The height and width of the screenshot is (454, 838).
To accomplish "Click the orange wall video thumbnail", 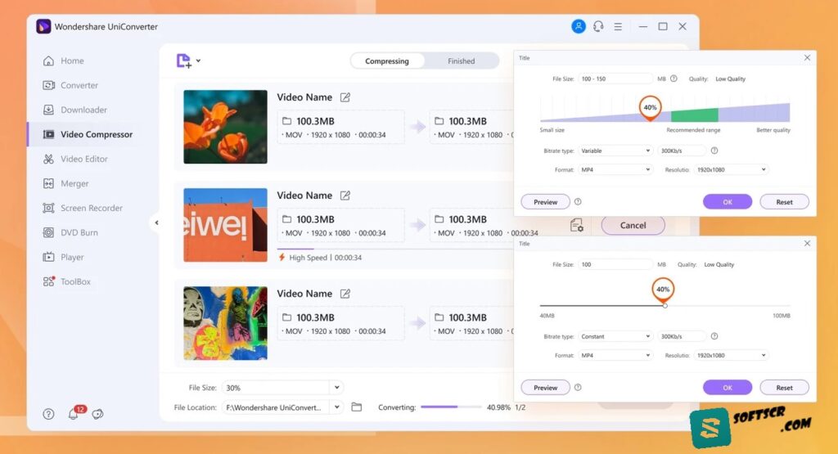I will tap(225, 225).
